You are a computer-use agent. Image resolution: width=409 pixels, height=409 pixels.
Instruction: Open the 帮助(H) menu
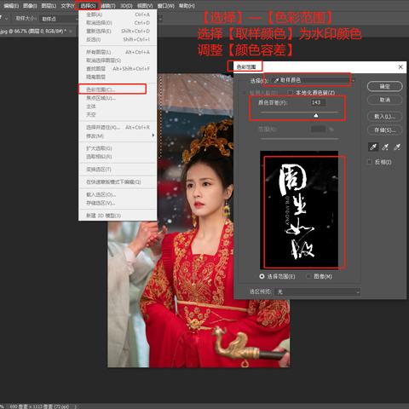tap(187, 6)
